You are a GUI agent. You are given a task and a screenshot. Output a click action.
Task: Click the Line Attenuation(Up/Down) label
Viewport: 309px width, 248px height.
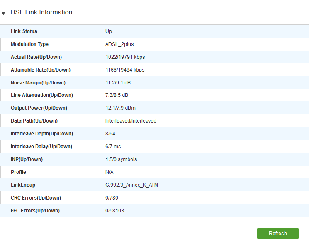pyautogui.click(x=42, y=95)
